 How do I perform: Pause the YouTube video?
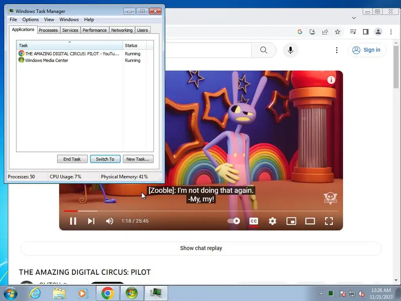73,221
